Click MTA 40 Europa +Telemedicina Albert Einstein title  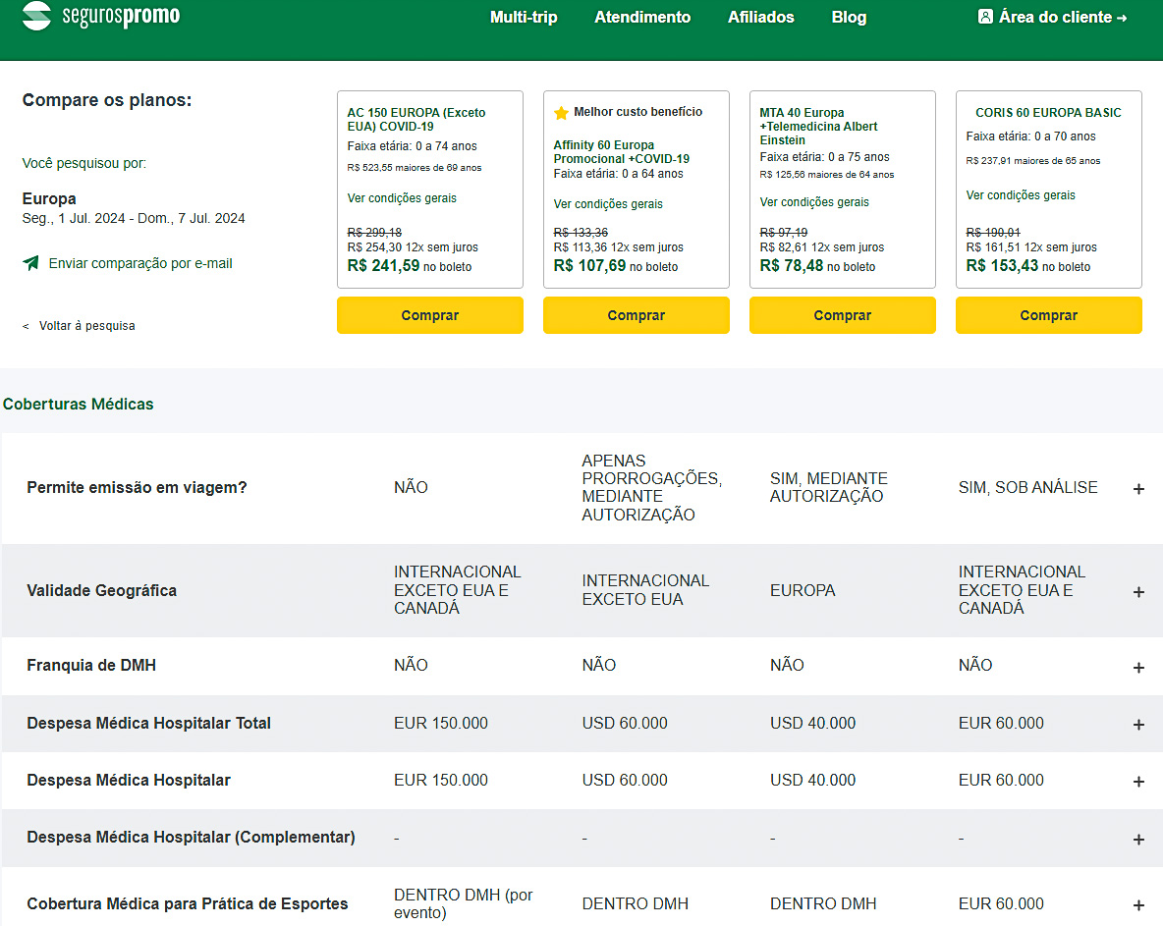[818, 126]
